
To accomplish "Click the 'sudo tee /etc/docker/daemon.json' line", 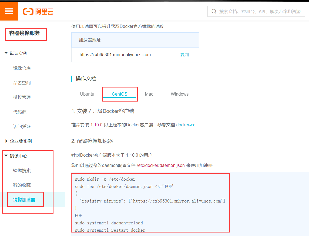I will 124,186.
